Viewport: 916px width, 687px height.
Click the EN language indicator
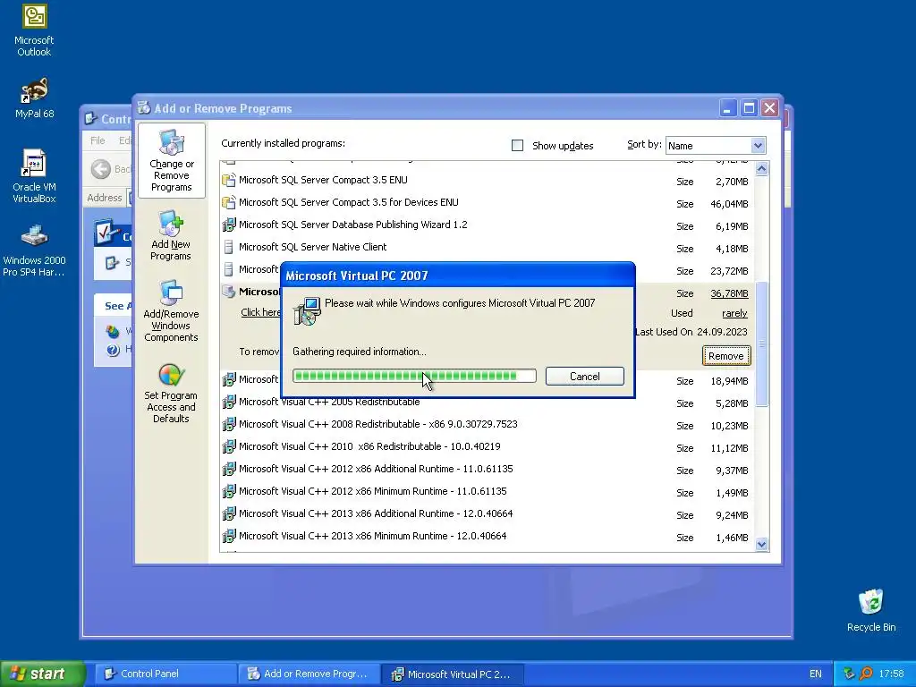click(x=816, y=674)
